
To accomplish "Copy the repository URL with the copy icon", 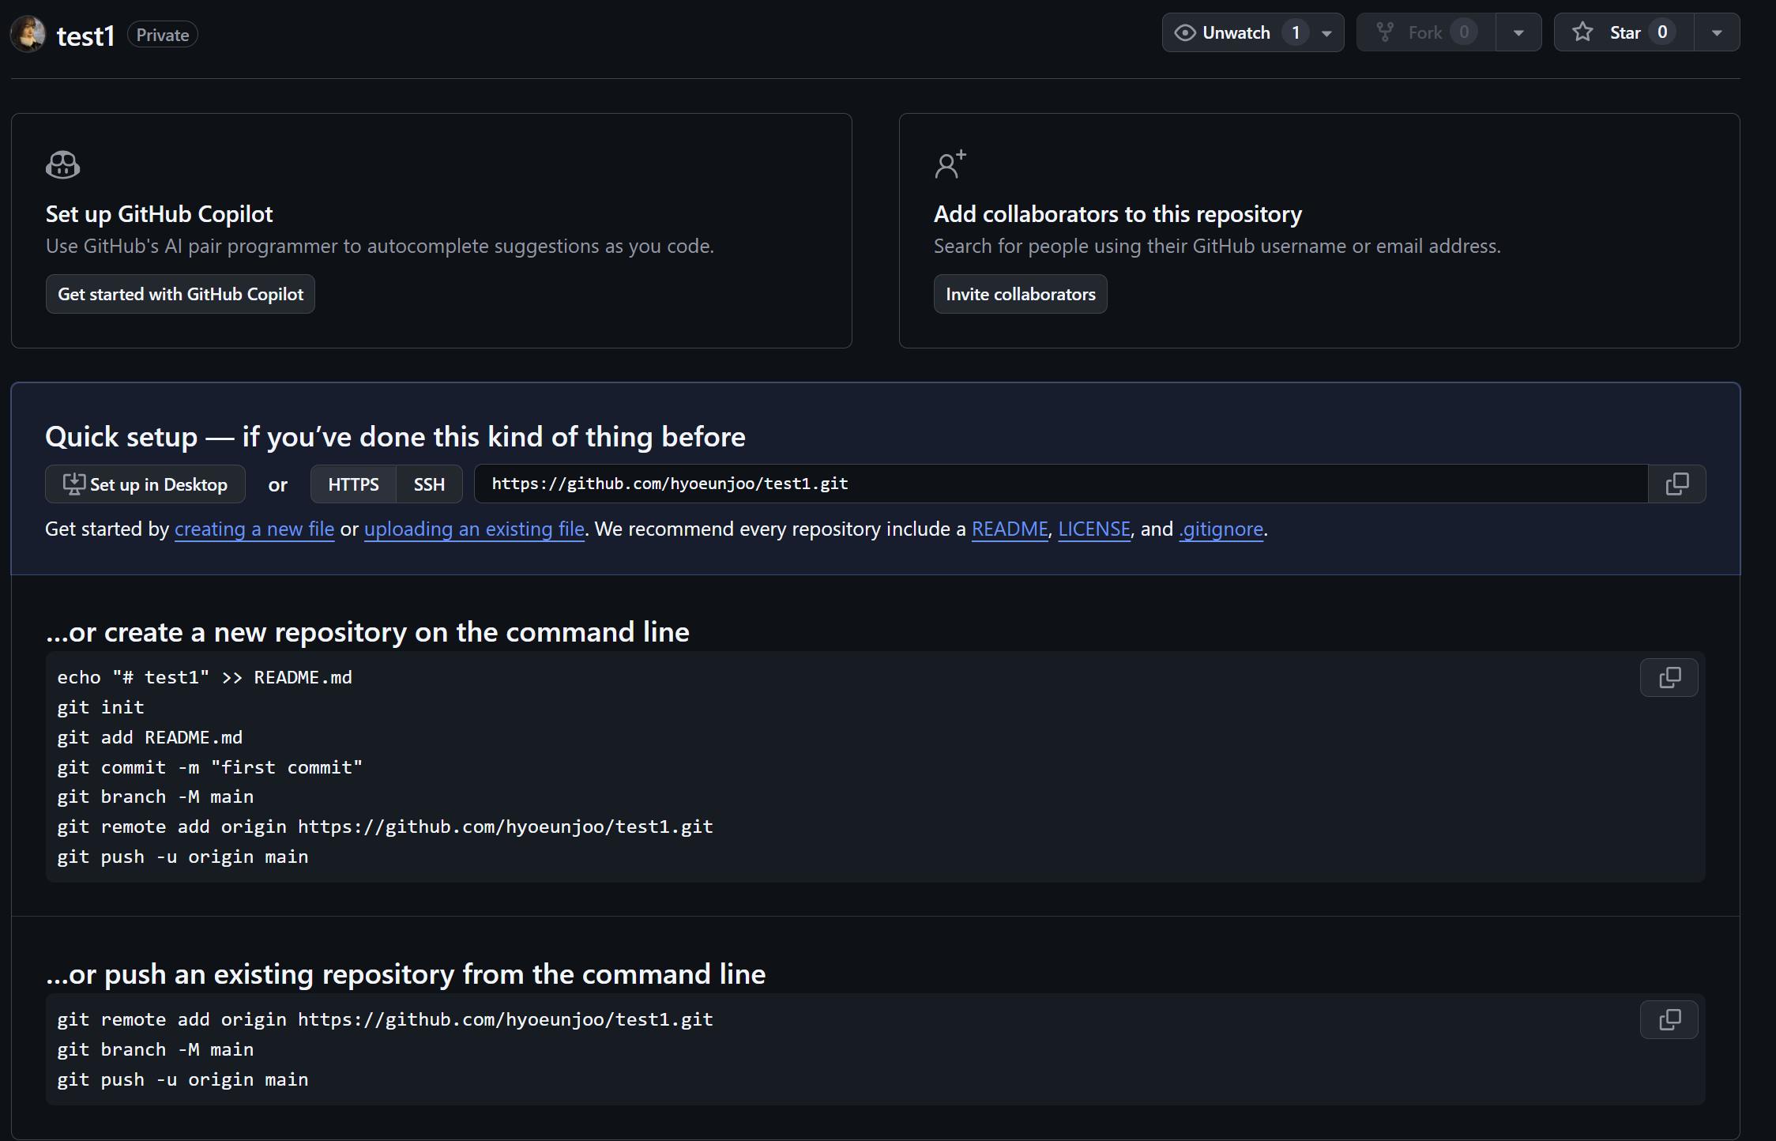I will point(1676,484).
